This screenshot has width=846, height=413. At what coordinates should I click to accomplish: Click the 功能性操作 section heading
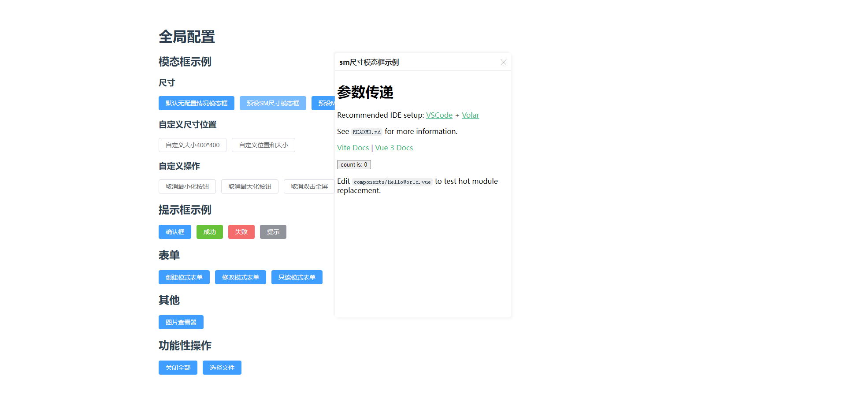(x=185, y=346)
